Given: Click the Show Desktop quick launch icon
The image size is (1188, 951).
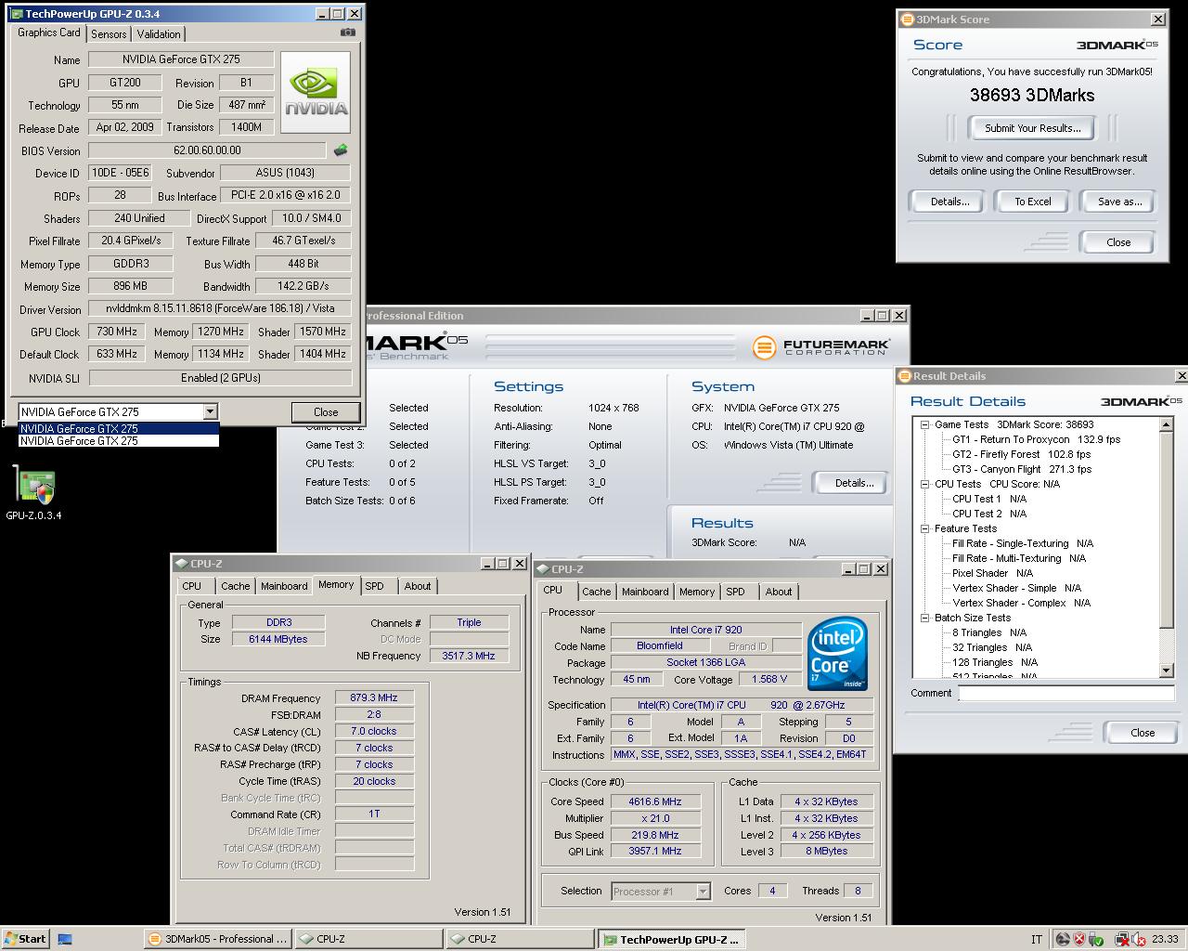Looking at the screenshot, I should click(x=65, y=939).
